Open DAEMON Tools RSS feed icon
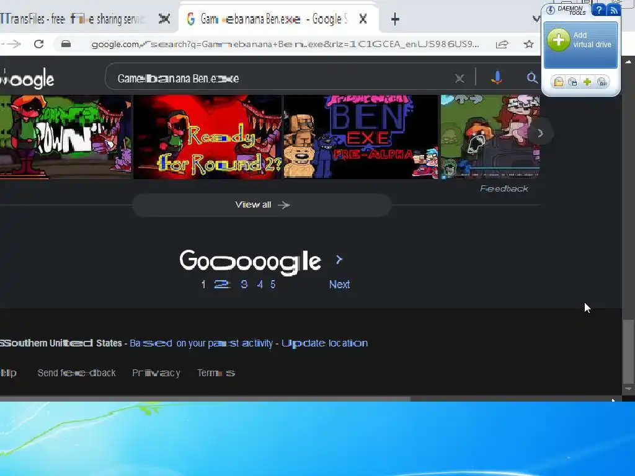 613,10
